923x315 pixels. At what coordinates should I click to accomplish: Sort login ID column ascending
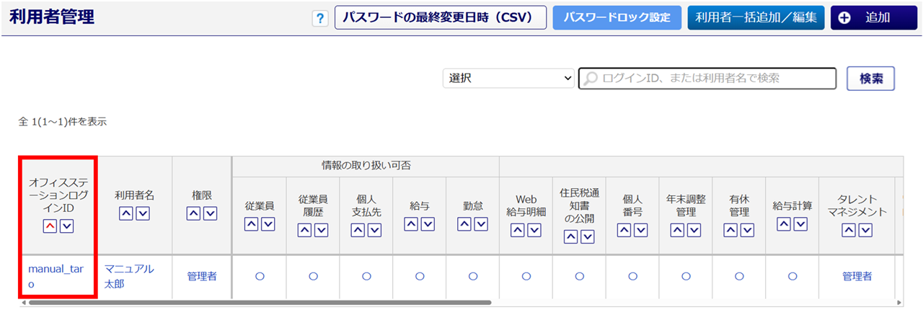click(x=49, y=226)
